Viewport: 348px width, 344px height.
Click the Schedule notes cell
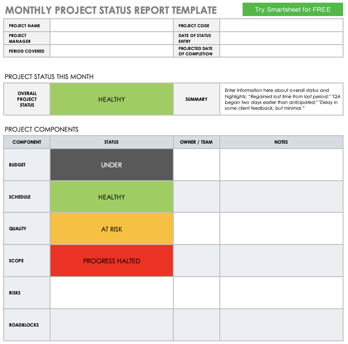point(281,197)
